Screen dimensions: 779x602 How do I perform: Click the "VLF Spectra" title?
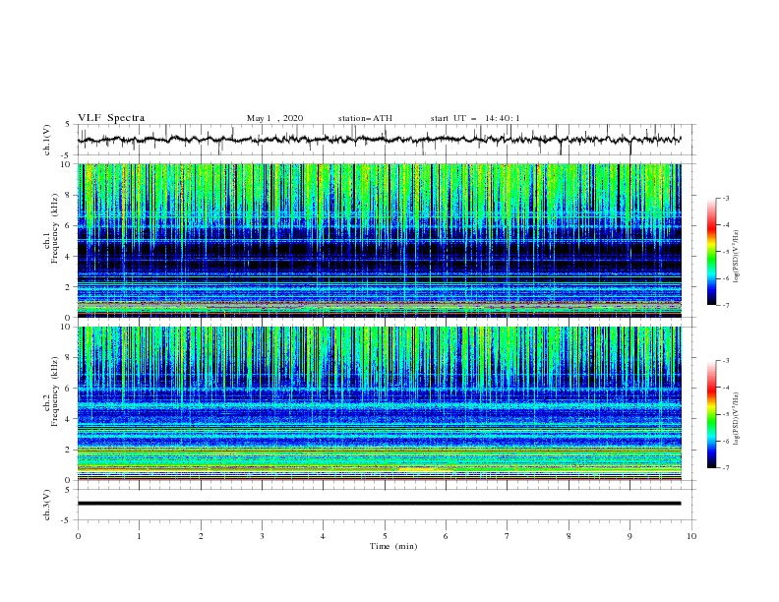click(x=111, y=118)
